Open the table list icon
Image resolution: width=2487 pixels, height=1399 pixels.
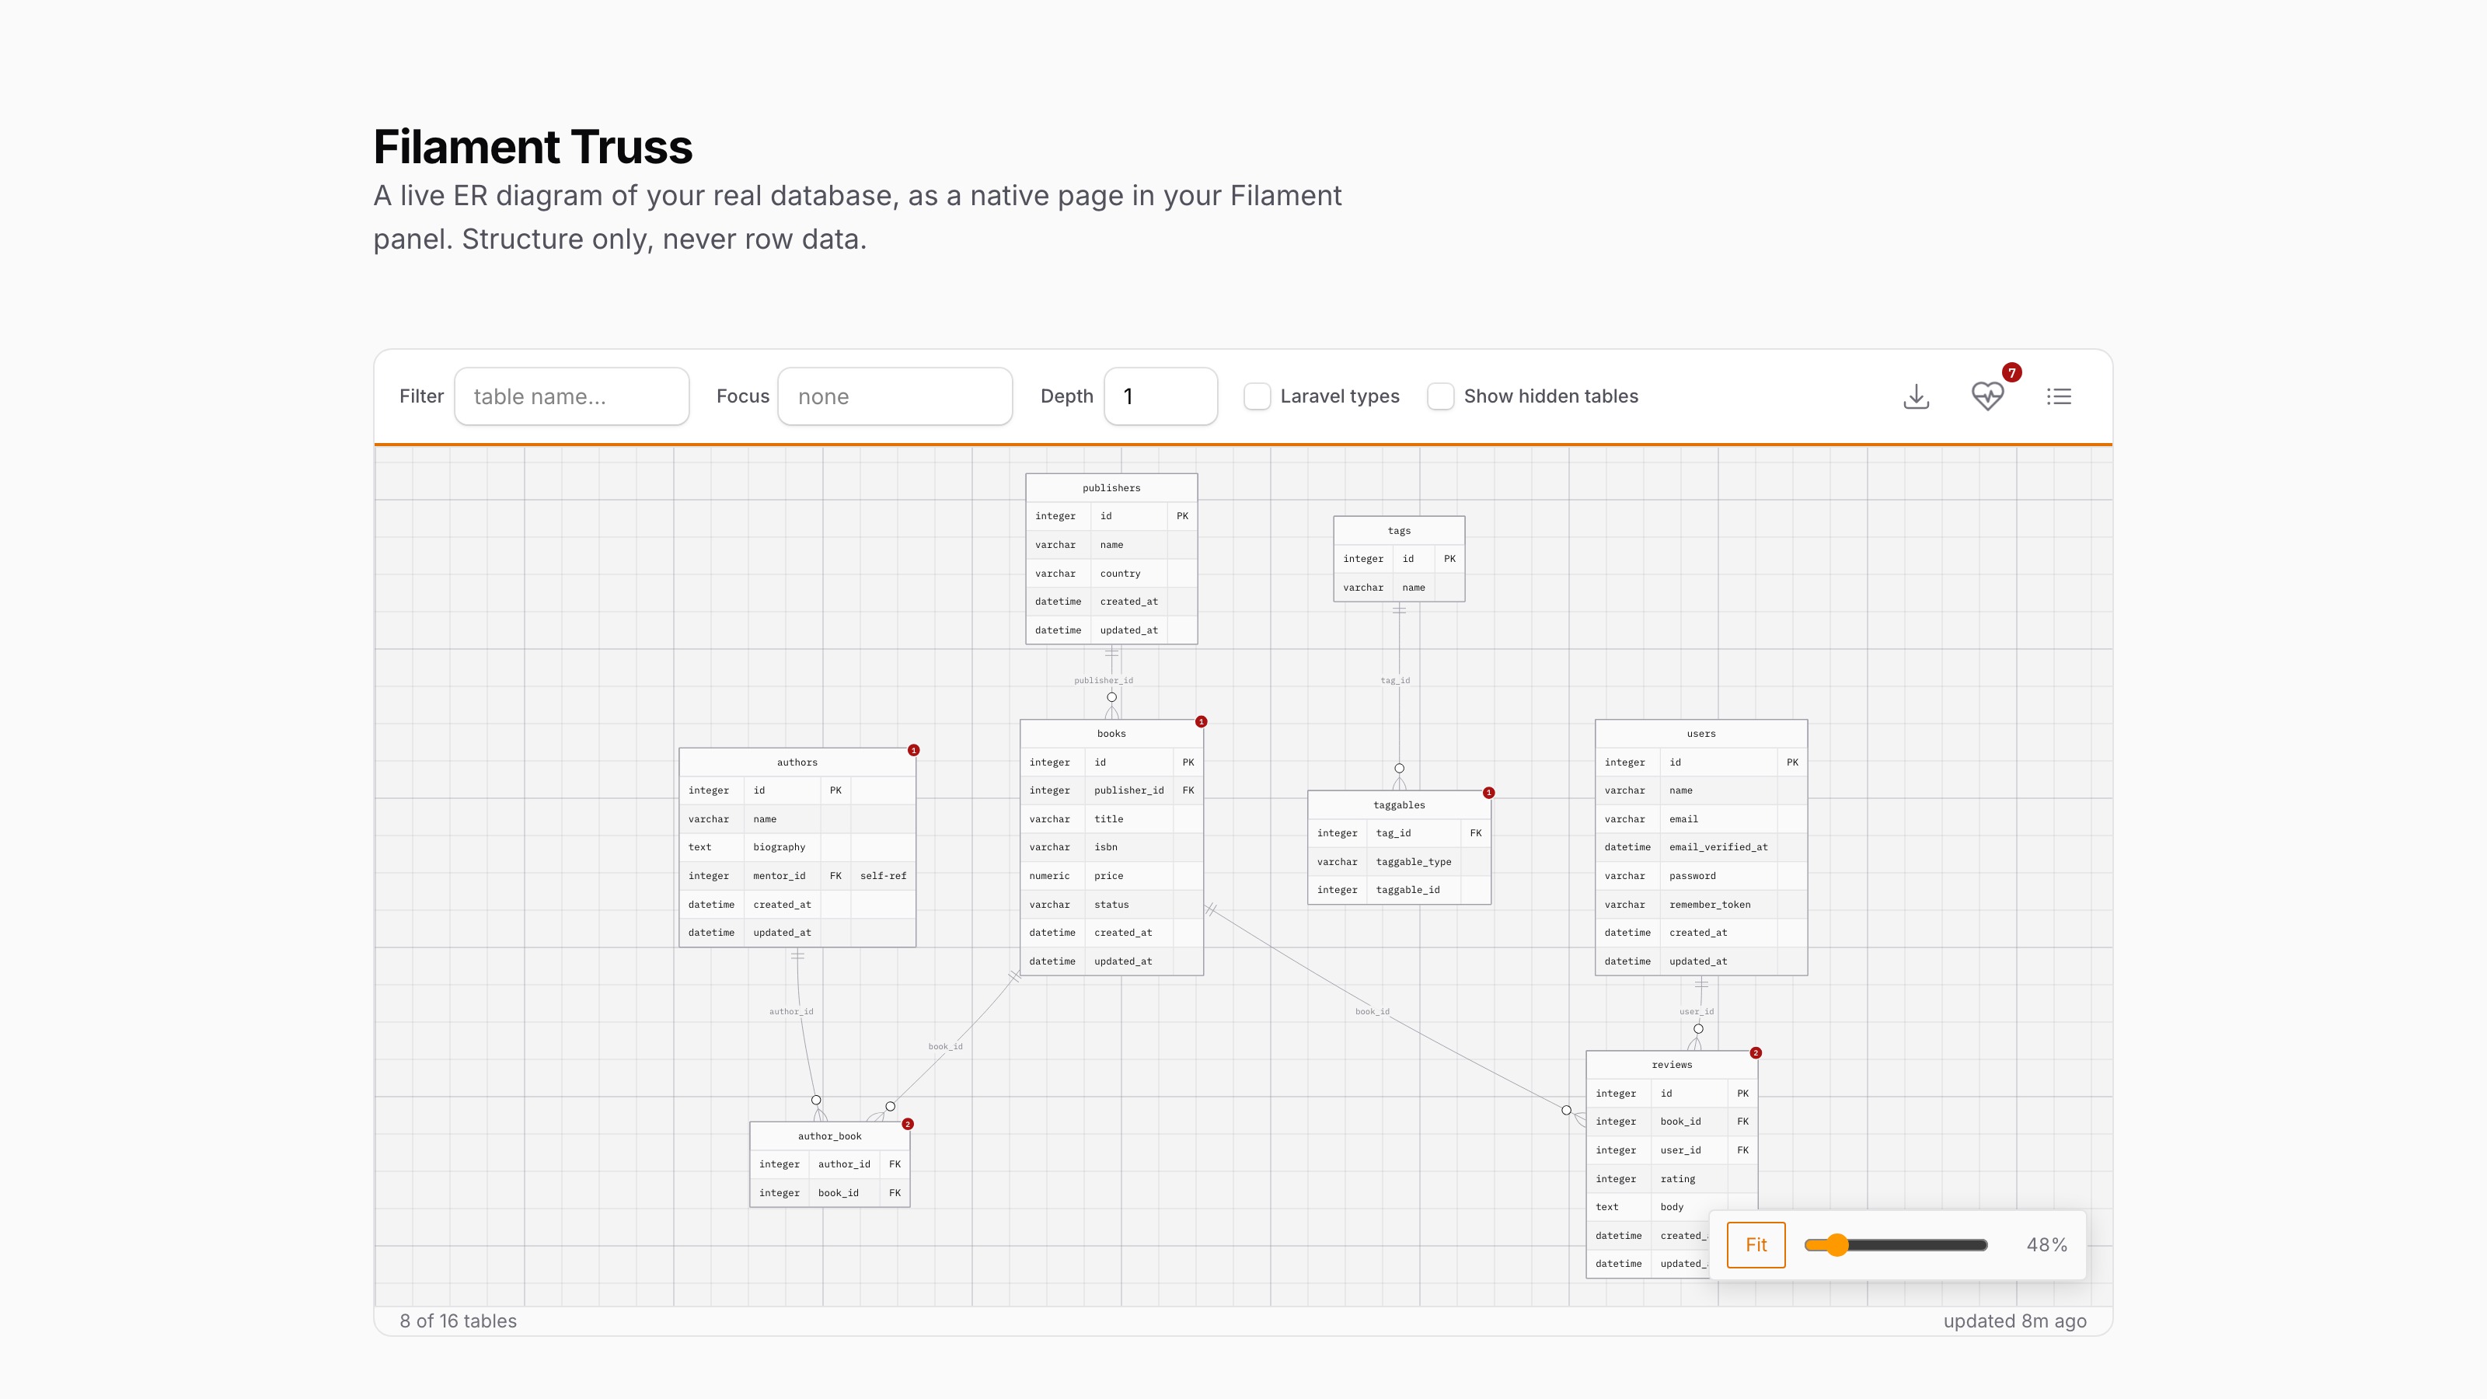pos(2058,396)
